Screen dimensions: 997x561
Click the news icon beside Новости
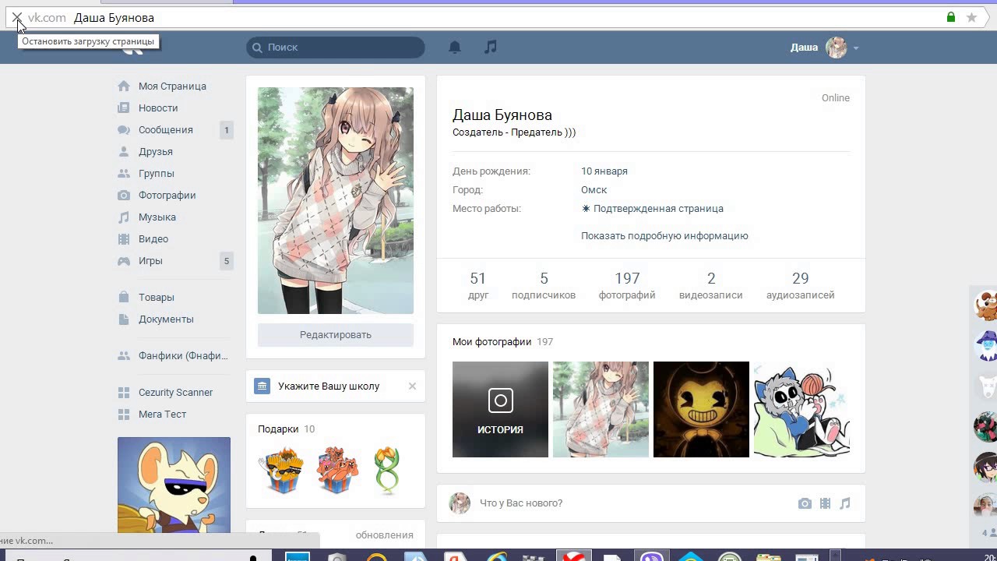click(x=124, y=108)
